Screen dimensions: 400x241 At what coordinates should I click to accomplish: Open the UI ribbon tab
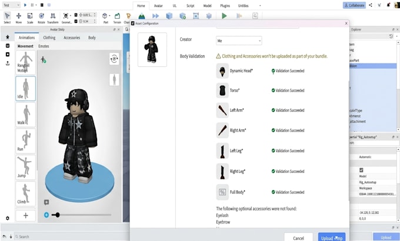pos(175,6)
